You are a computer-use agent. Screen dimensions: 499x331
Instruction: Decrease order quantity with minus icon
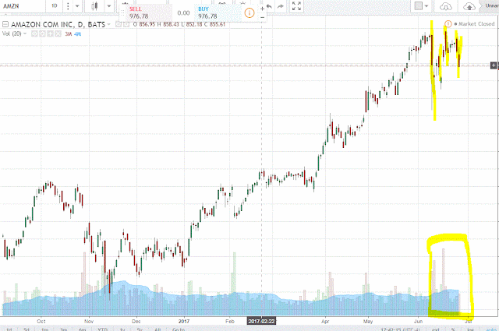[x=262, y=17]
